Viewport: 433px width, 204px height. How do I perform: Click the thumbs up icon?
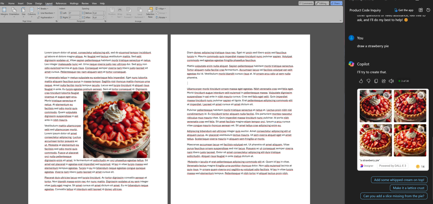pos(361,81)
